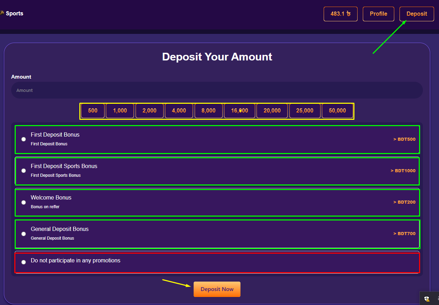439x305 pixels.
Task: Choose the First Deposit Sports Bonus option
Action: (23, 170)
